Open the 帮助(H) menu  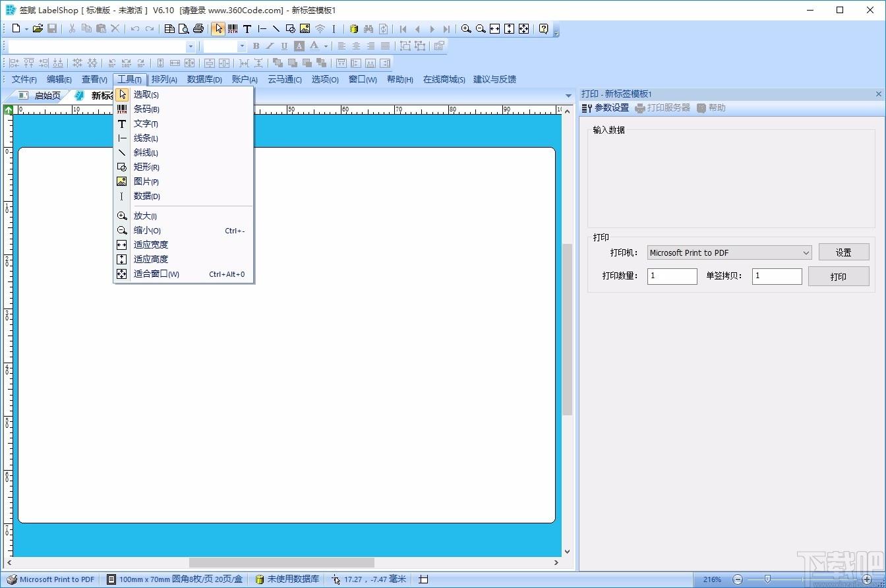400,79
